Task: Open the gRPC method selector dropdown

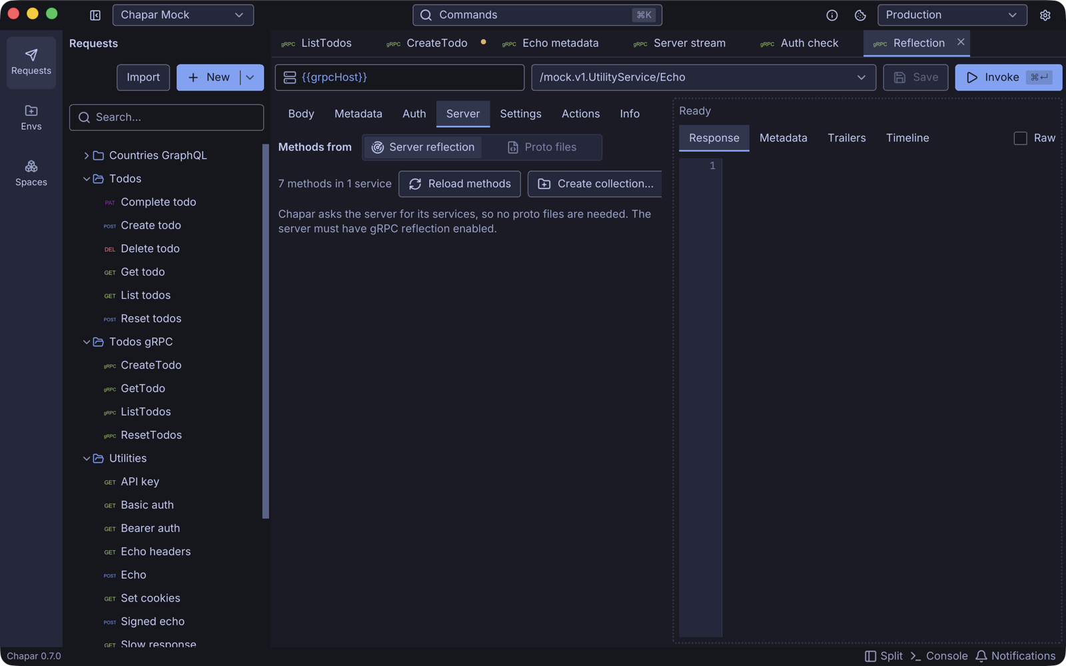Action: 704,77
